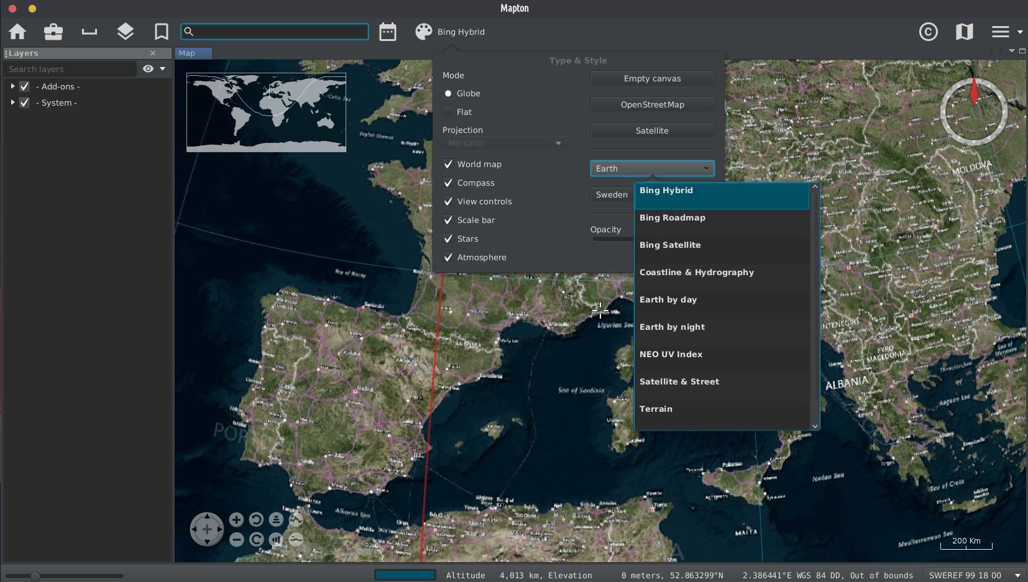1028x582 pixels.
Task: Select the Flat mode radio button
Action: 448,112
